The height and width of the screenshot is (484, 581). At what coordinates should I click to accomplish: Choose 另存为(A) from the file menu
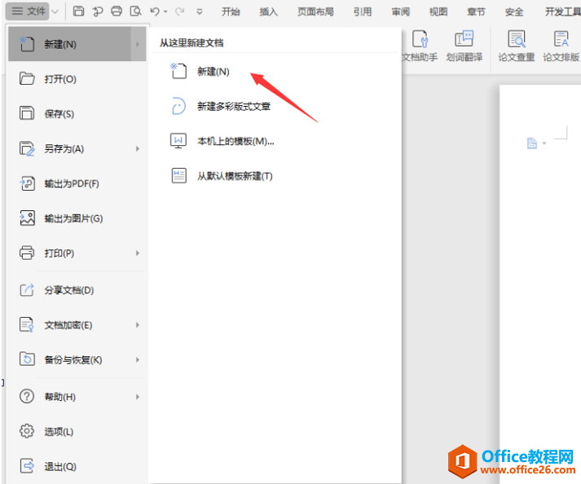pyautogui.click(x=77, y=148)
